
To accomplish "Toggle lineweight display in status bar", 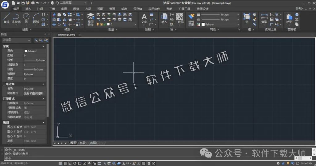I will pyautogui.click(x=99, y=164).
